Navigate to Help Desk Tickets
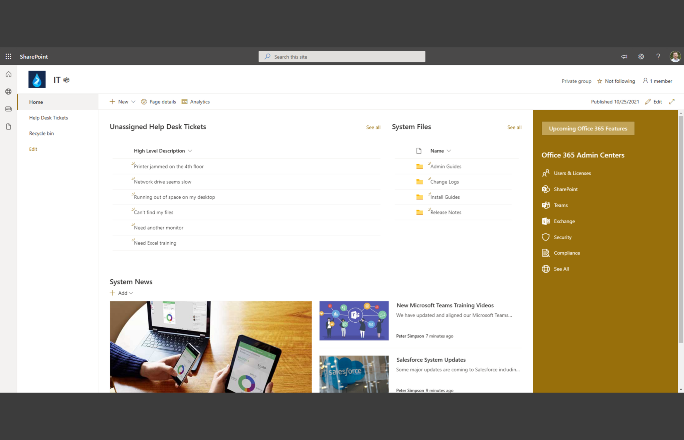This screenshot has width=684, height=440. (48, 117)
